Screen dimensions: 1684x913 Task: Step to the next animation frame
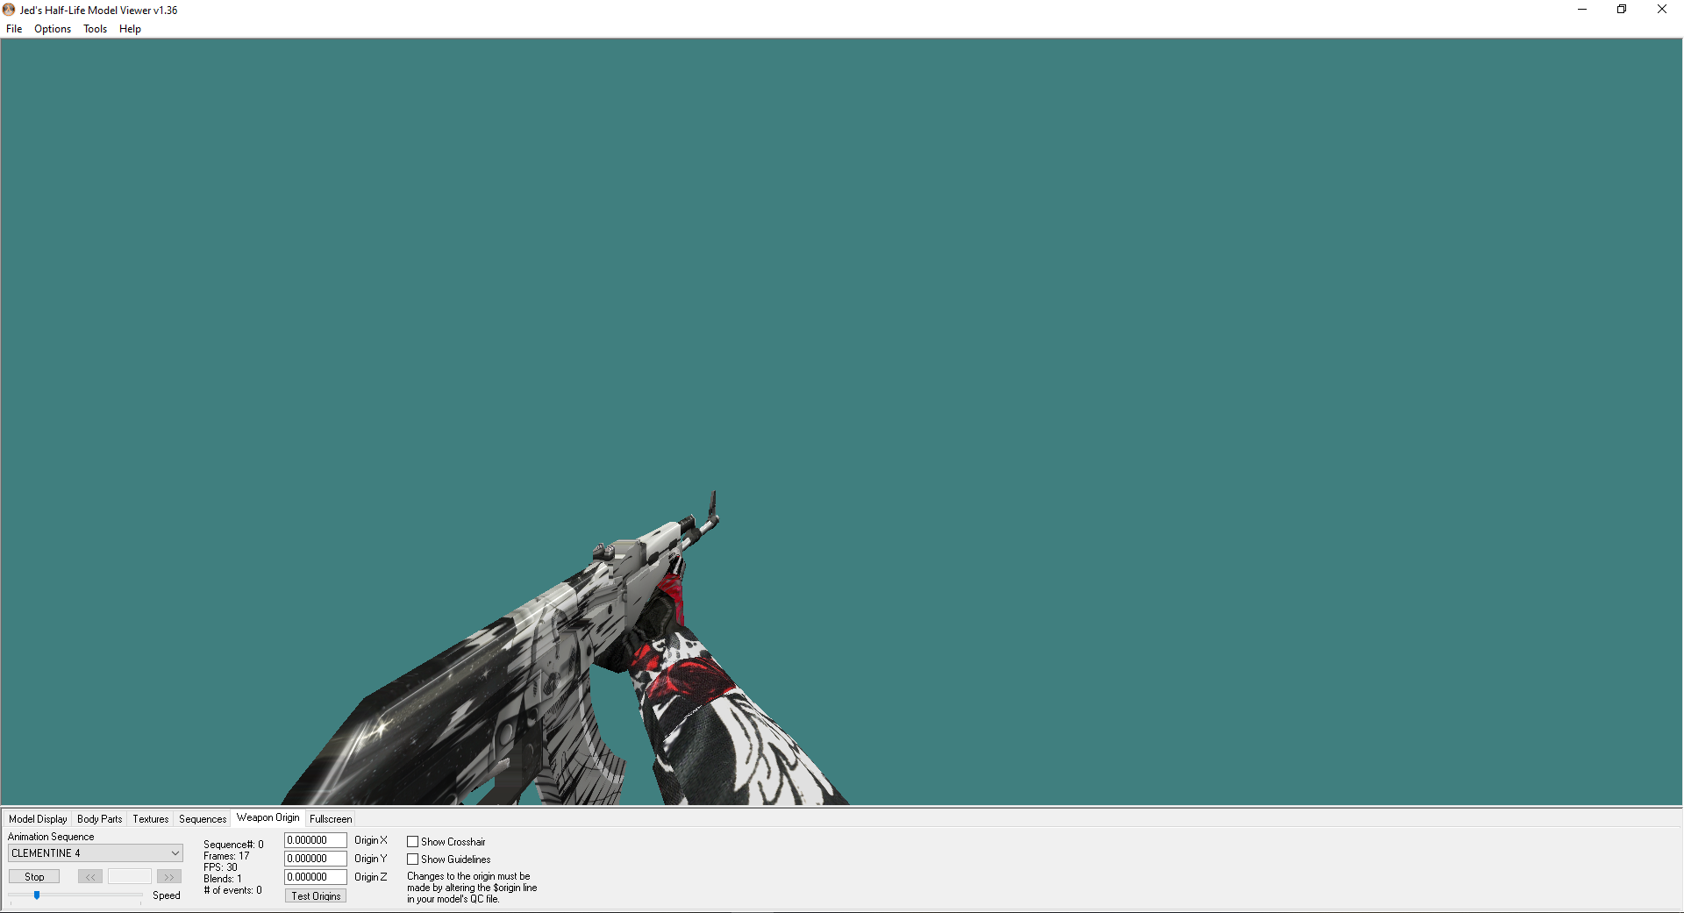click(x=169, y=877)
